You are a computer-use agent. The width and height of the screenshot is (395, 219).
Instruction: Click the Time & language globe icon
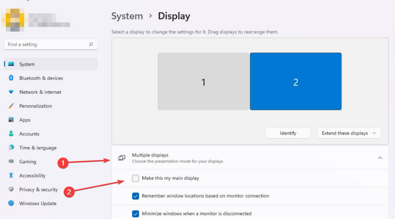point(11,148)
